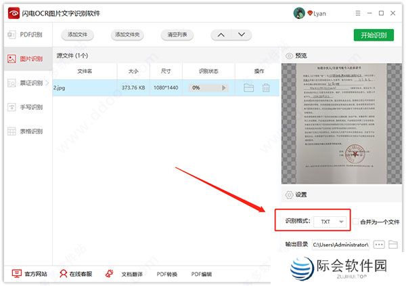Browse output directory with the … button
Viewport: 406px width, 286px height.
point(379,244)
